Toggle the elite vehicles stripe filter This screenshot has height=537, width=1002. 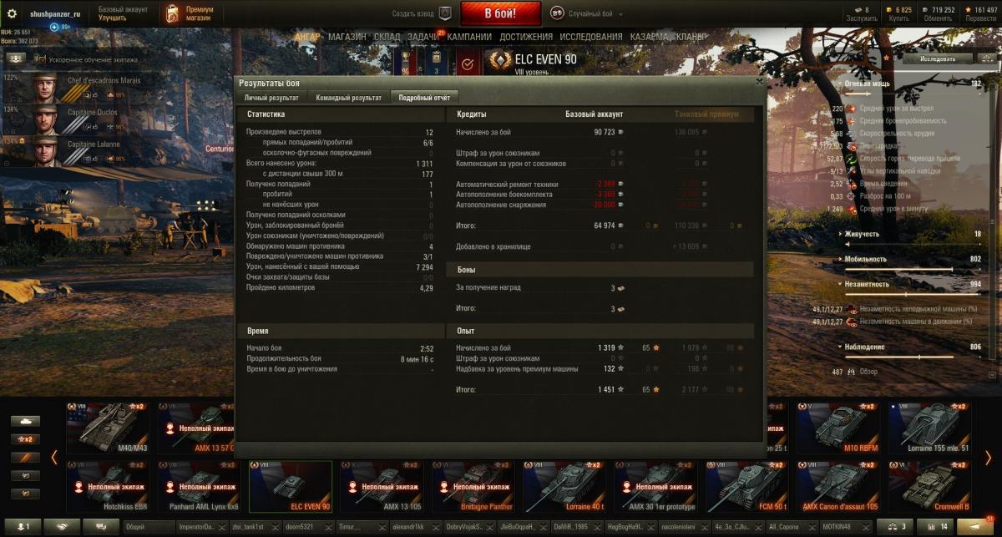click(x=25, y=458)
